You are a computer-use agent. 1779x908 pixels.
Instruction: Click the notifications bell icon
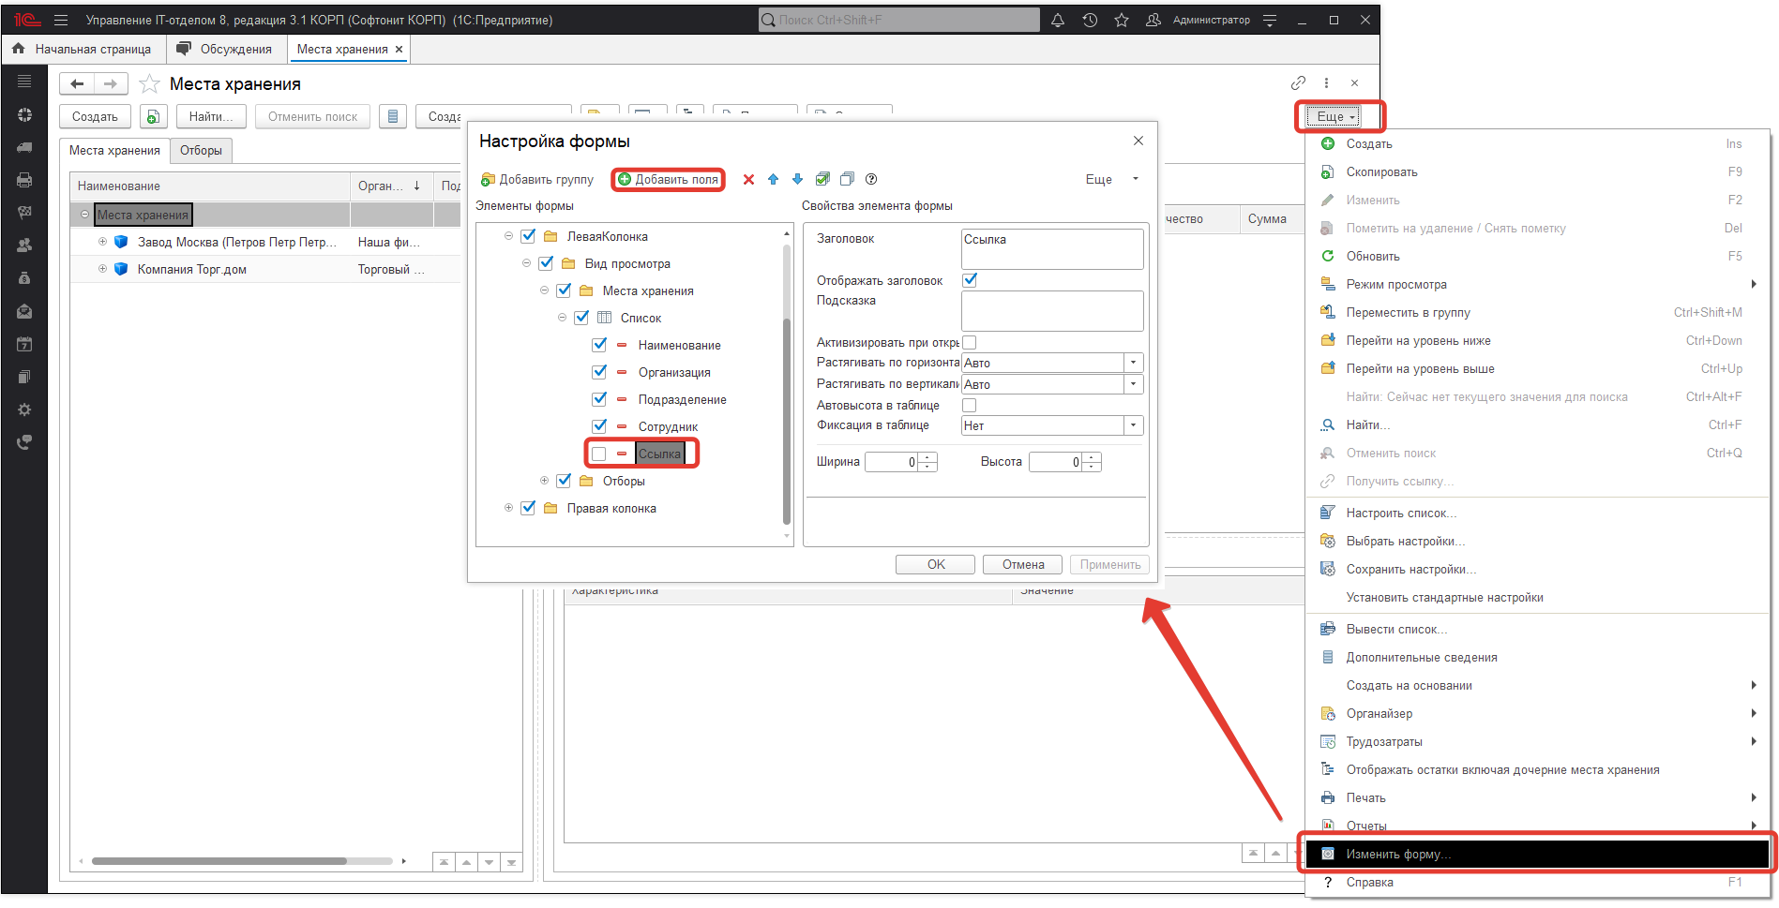tap(1058, 20)
